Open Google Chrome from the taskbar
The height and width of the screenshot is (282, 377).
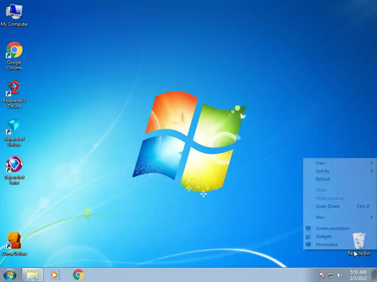point(78,275)
